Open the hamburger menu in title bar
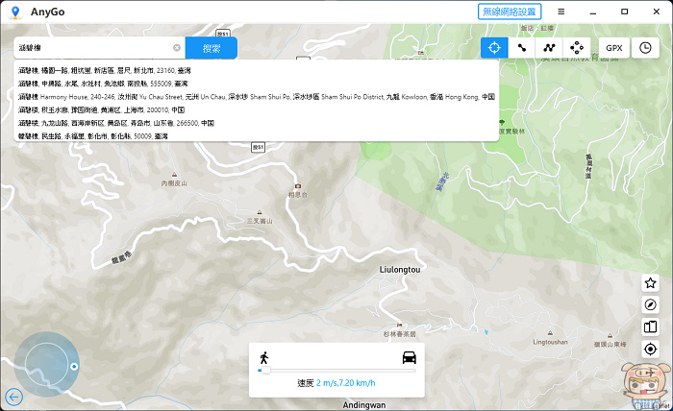 pyautogui.click(x=561, y=12)
